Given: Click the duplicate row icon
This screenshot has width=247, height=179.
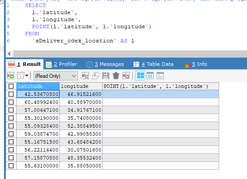Looking at the screenshot, I should point(96,76).
